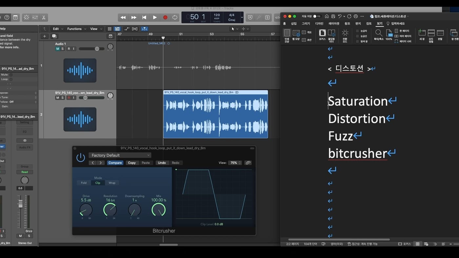Open the Smart Controls dial icon
Screen dimensions: 459x258
pos(27,17)
